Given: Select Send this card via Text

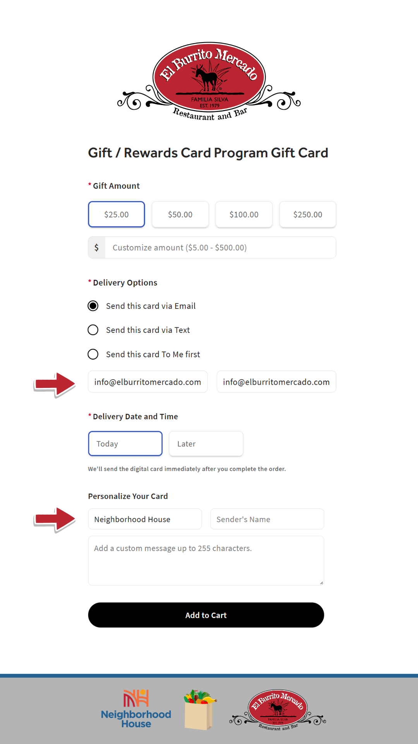Looking at the screenshot, I should [93, 330].
